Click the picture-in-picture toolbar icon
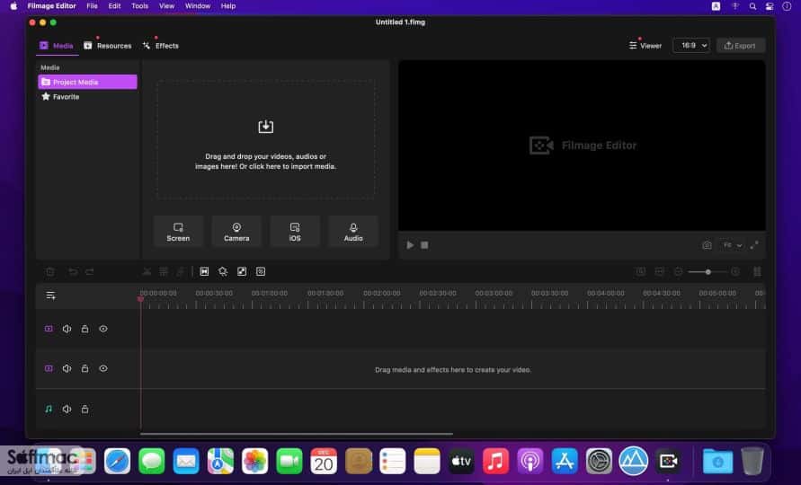Viewport: 801px width, 485px height. coord(242,271)
